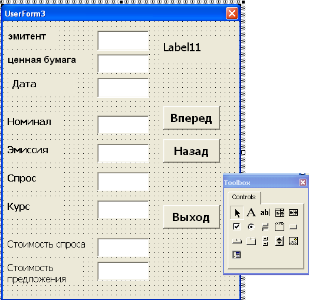
Task: Select the Дата label
Action: coord(24,84)
